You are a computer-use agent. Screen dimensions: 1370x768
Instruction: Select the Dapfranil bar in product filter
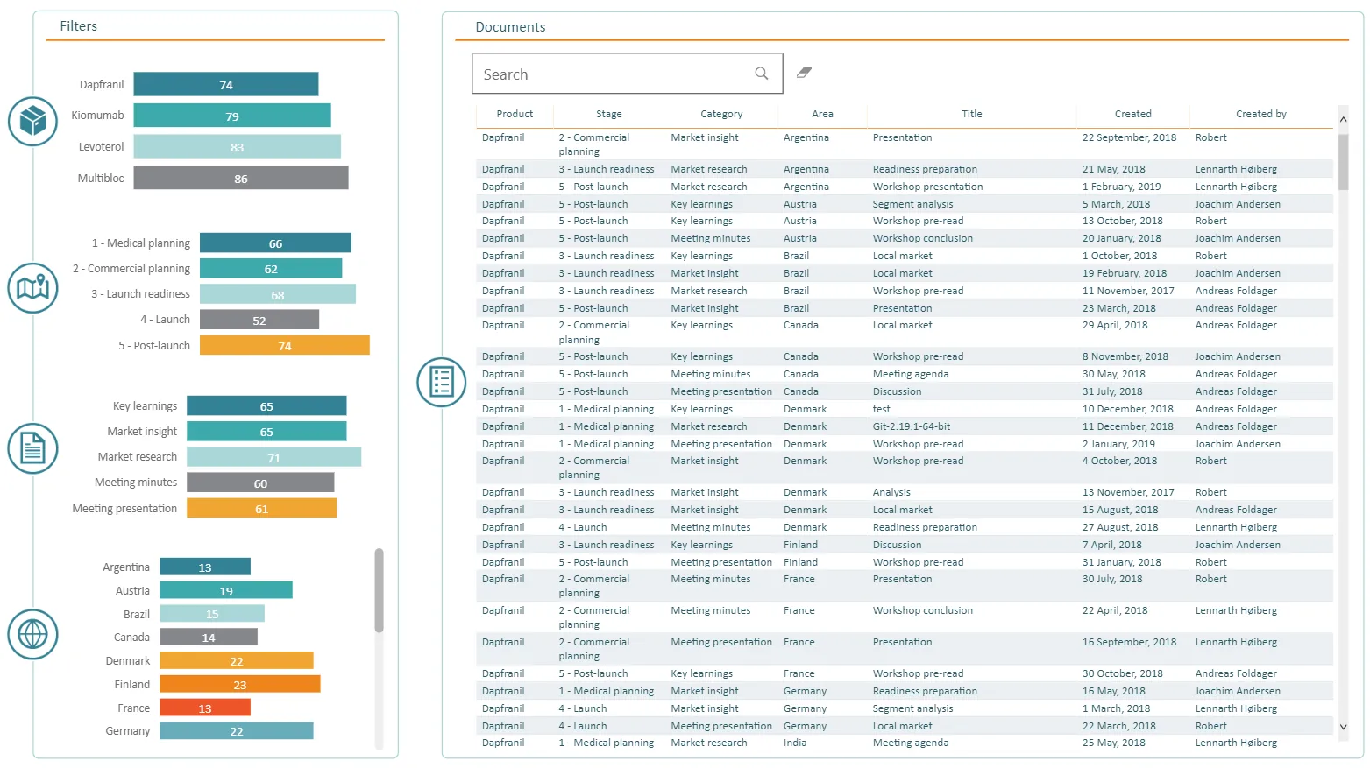click(x=226, y=84)
